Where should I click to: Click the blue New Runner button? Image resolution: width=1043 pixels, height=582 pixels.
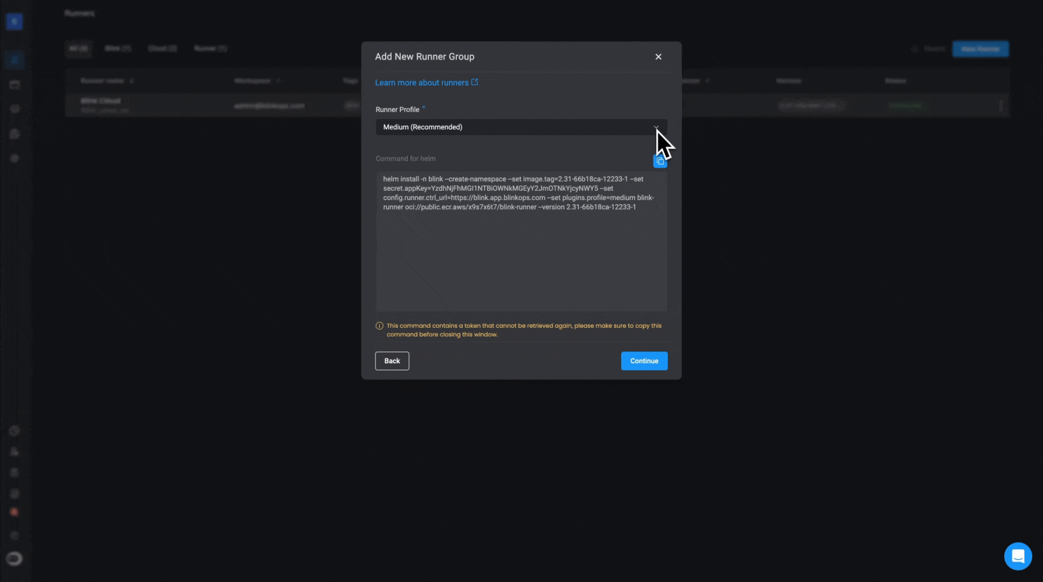click(980, 49)
